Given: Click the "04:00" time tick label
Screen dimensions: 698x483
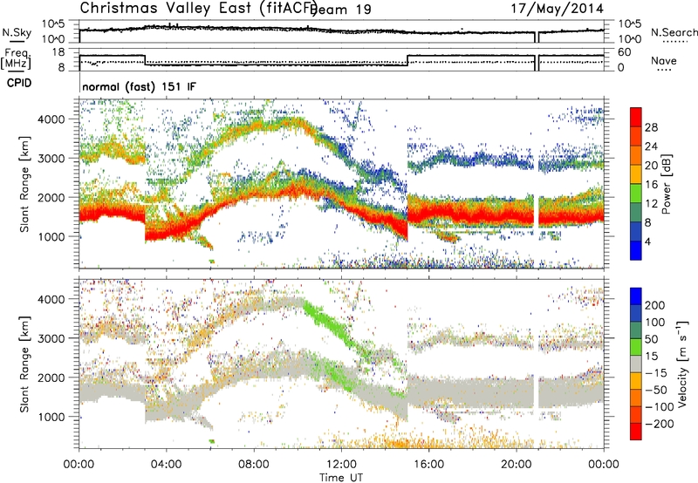Looking at the screenshot, I should [x=167, y=465].
